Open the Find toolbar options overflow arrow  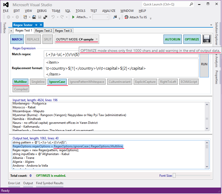click(119, 18)
